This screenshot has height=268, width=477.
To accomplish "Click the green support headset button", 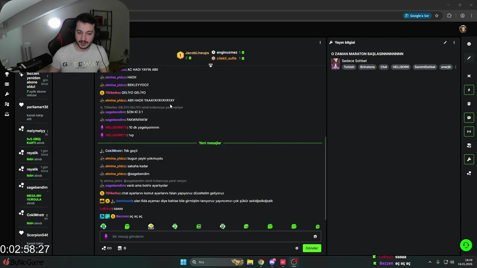I will pyautogui.click(x=466, y=245).
